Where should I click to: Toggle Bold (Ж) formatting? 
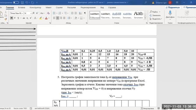(x=12, y=18)
